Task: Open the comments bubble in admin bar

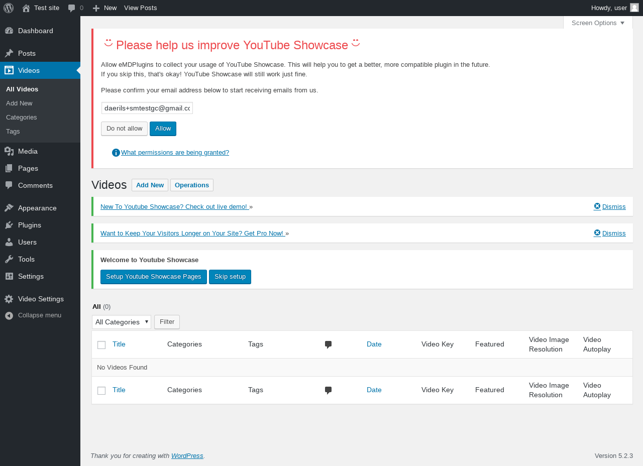Action: click(x=72, y=8)
